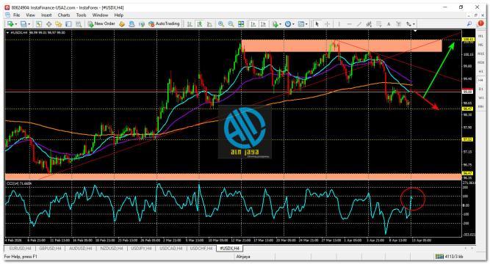Open the Insert menu

(x=46, y=15)
